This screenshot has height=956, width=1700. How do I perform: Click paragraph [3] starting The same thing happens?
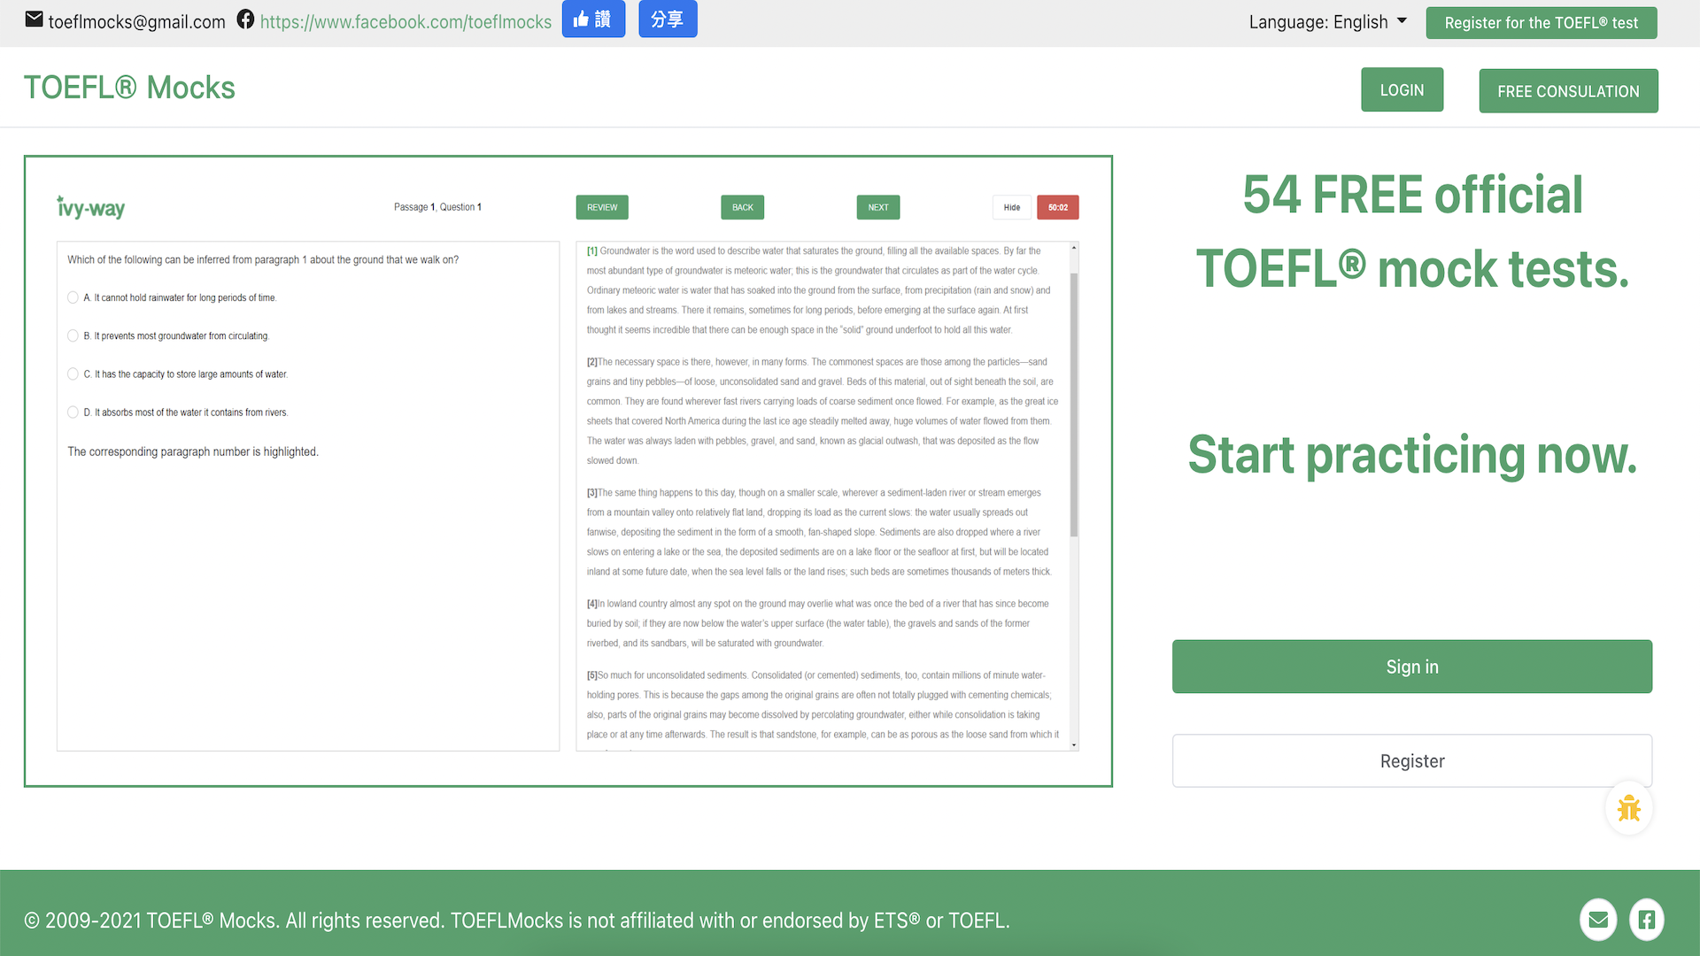[819, 532]
